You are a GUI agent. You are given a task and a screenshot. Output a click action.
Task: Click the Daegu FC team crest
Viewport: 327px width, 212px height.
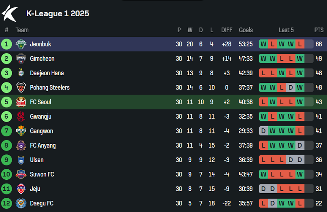click(21, 203)
